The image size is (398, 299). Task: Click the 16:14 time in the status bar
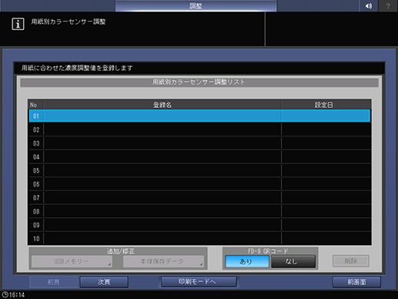(17, 294)
